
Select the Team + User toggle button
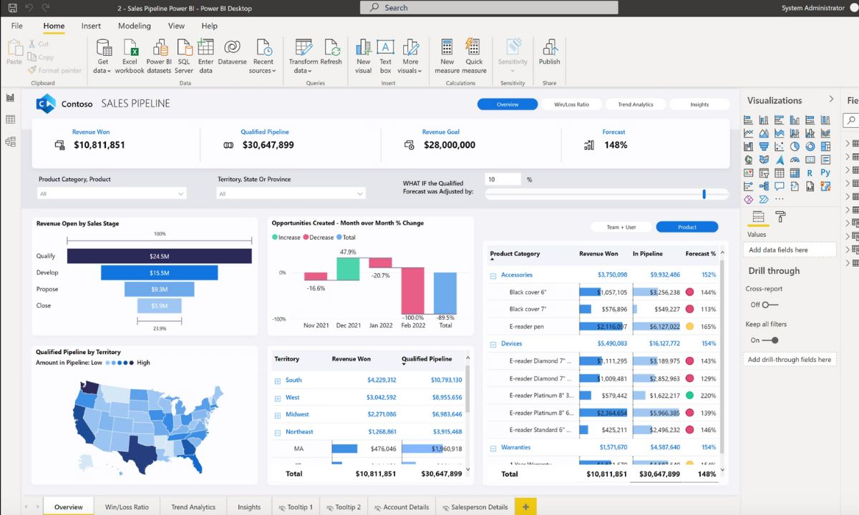621,227
